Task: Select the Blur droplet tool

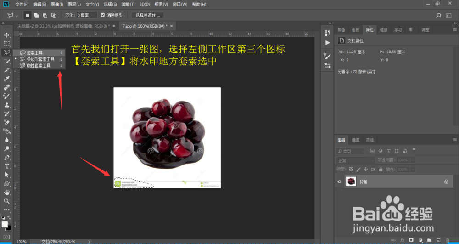Action: click(x=6, y=140)
